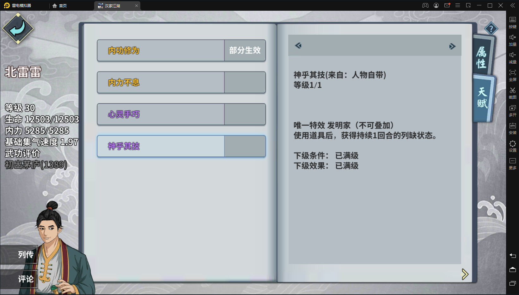This screenshot has height=295, width=519.
Task: Select the 内功修为 talent row
Action: pos(181,50)
